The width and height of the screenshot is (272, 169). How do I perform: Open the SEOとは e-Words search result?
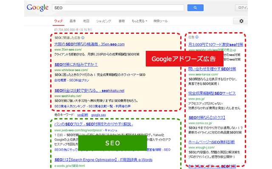[x=103, y=160]
